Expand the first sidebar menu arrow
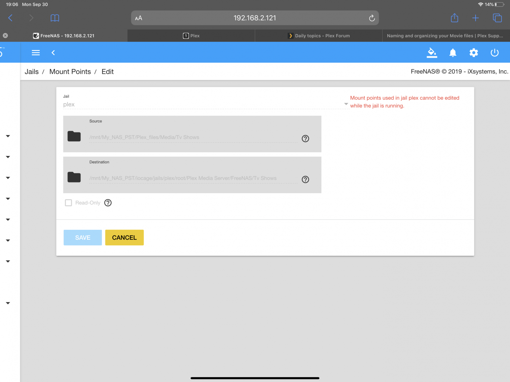The height and width of the screenshot is (382, 510). (x=8, y=136)
